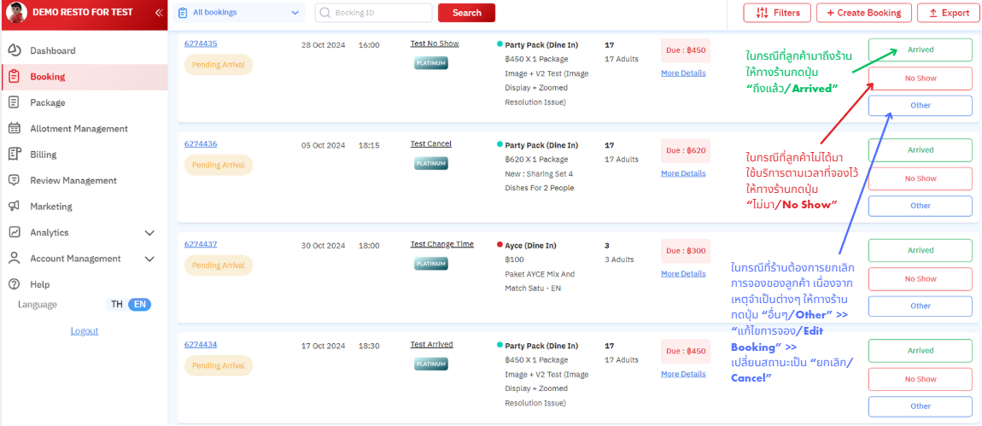Viewport: 982px width, 426px height.
Task: Mark booking 6274437 as No Show
Action: [x=920, y=279]
